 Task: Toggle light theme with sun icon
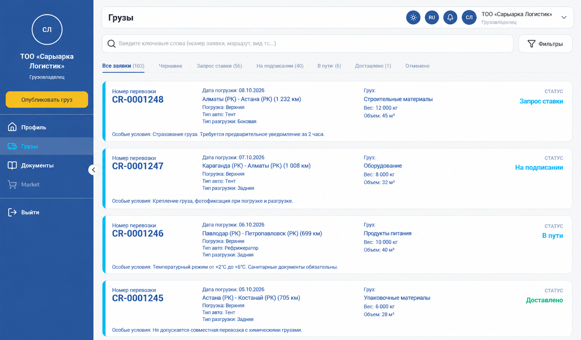(413, 17)
